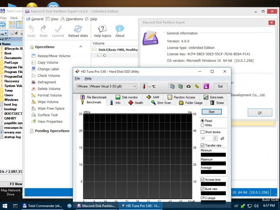Choose View Properties operation
The image size is (280, 210).
click(47, 121)
